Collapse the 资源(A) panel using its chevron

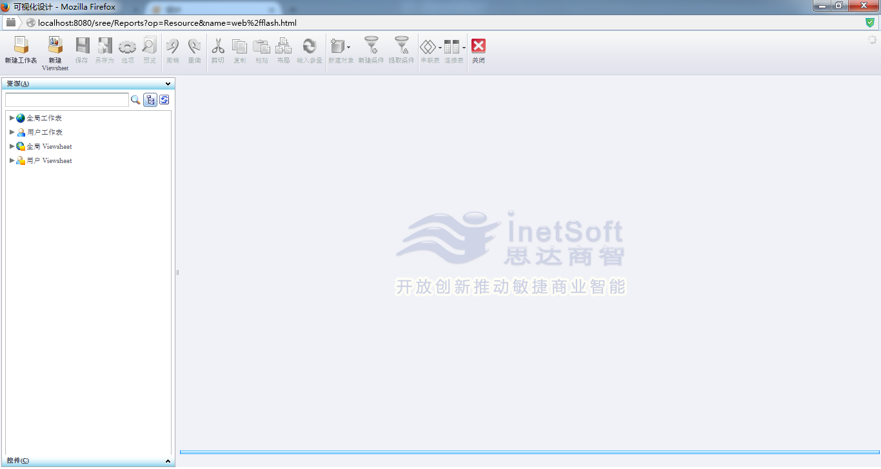coord(168,84)
